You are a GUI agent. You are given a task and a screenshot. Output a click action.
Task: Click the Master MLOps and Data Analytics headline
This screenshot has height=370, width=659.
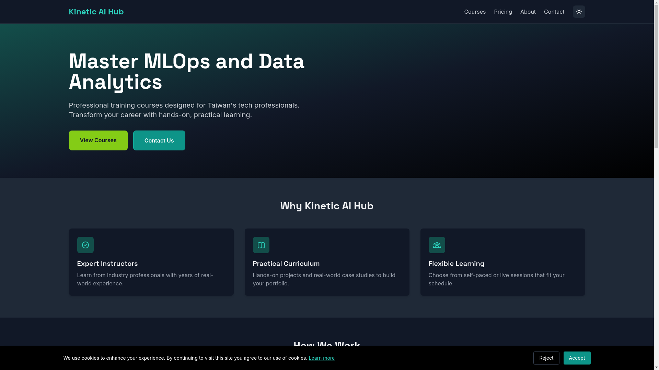pyautogui.click(x=186, y=72)
